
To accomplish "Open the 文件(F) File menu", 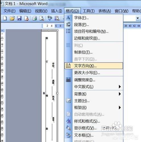I will coord(9,11).
